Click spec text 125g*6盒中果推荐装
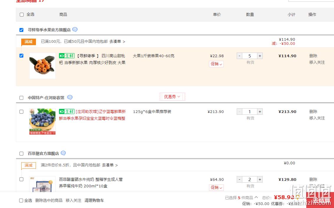Screen dimensions: 334x208 pos(152,112)
